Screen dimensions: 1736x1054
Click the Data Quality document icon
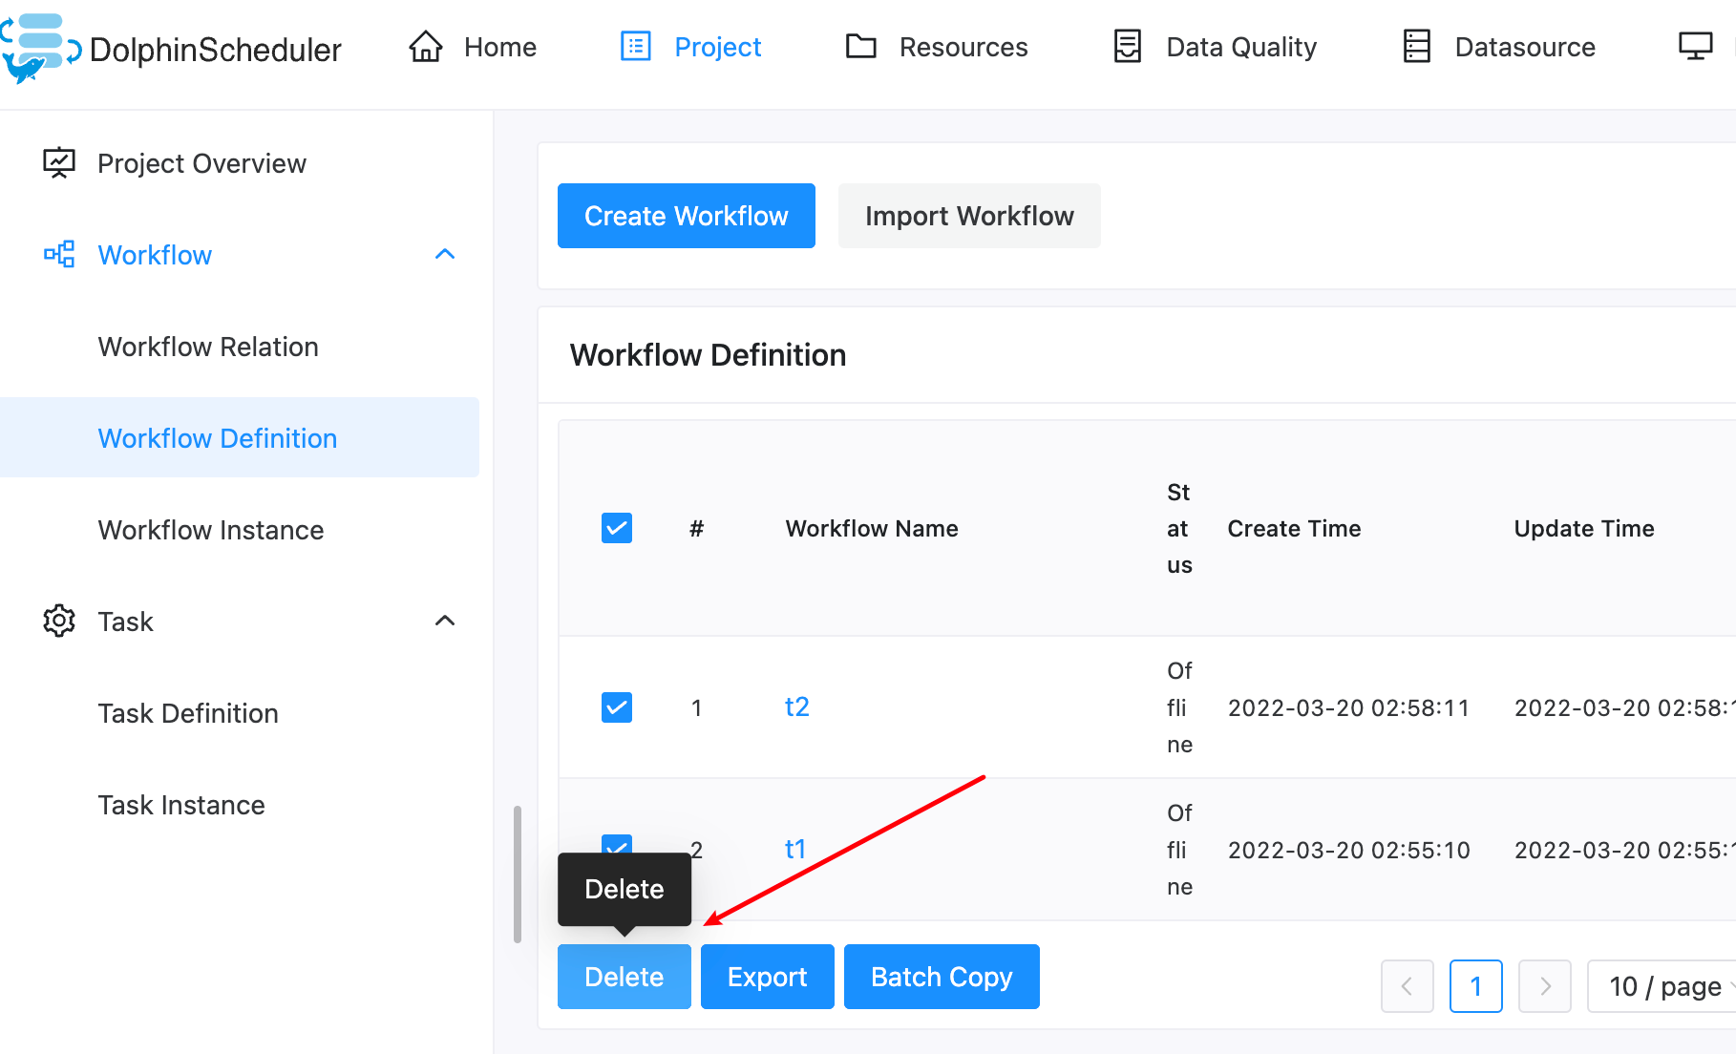1128,47
